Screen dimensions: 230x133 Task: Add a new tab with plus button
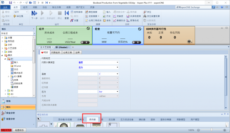coord(73,47)
